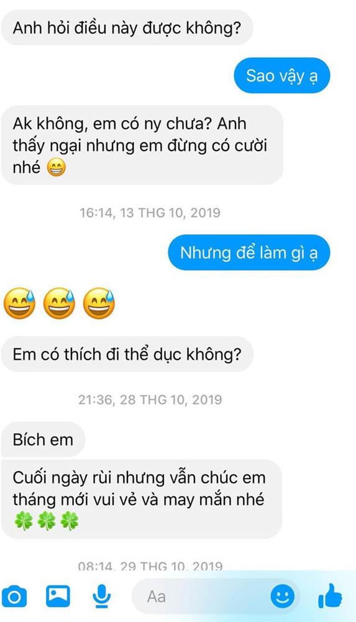This screenshot has height=622, width=356.
Task: Tap the 'Ak không, em có ny chưa?' message
Action: click(142, 145)
